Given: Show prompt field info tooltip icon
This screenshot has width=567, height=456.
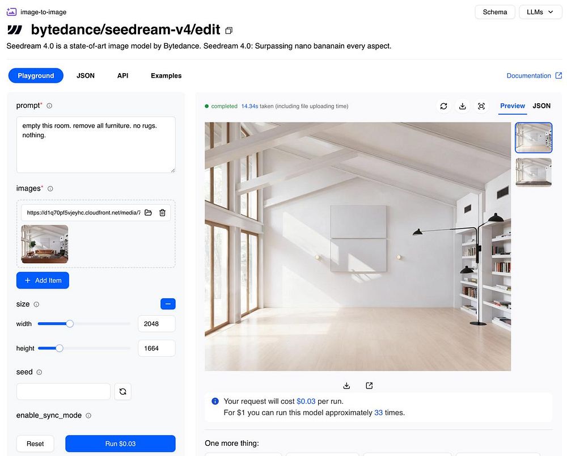Looking at the screenshot, I should [49, 105].
